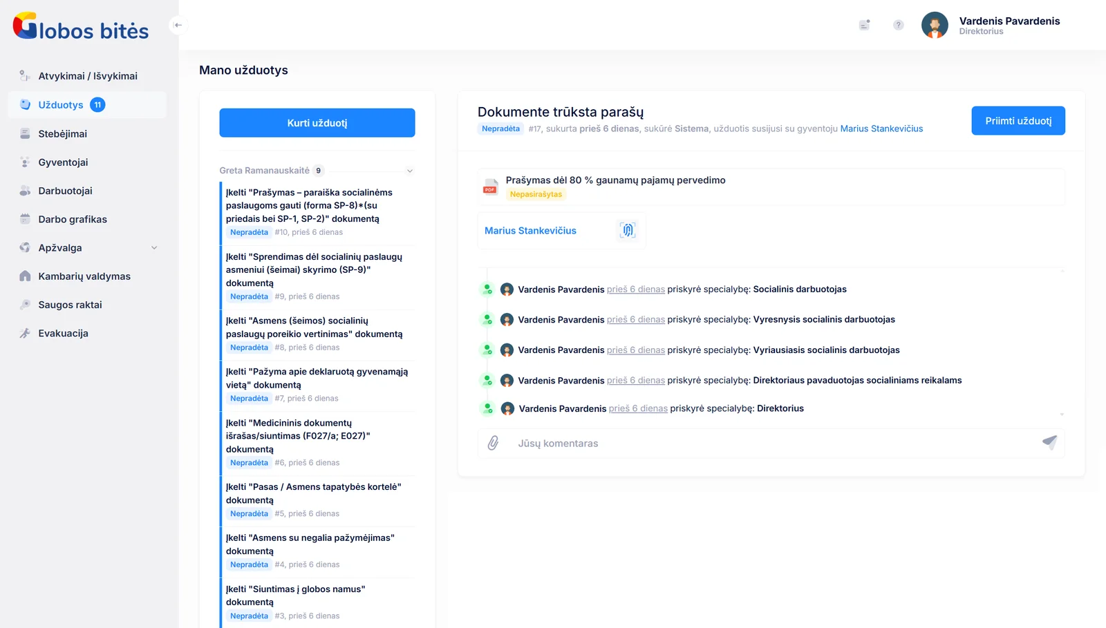Open the task Įkelti Medicininis dokumentų išrašas/siuntimas
This screenshot has width=1106, height=628.
point(318,443)
